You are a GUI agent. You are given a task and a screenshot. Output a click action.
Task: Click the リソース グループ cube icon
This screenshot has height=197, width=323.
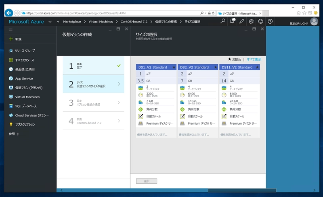[11, 51]
